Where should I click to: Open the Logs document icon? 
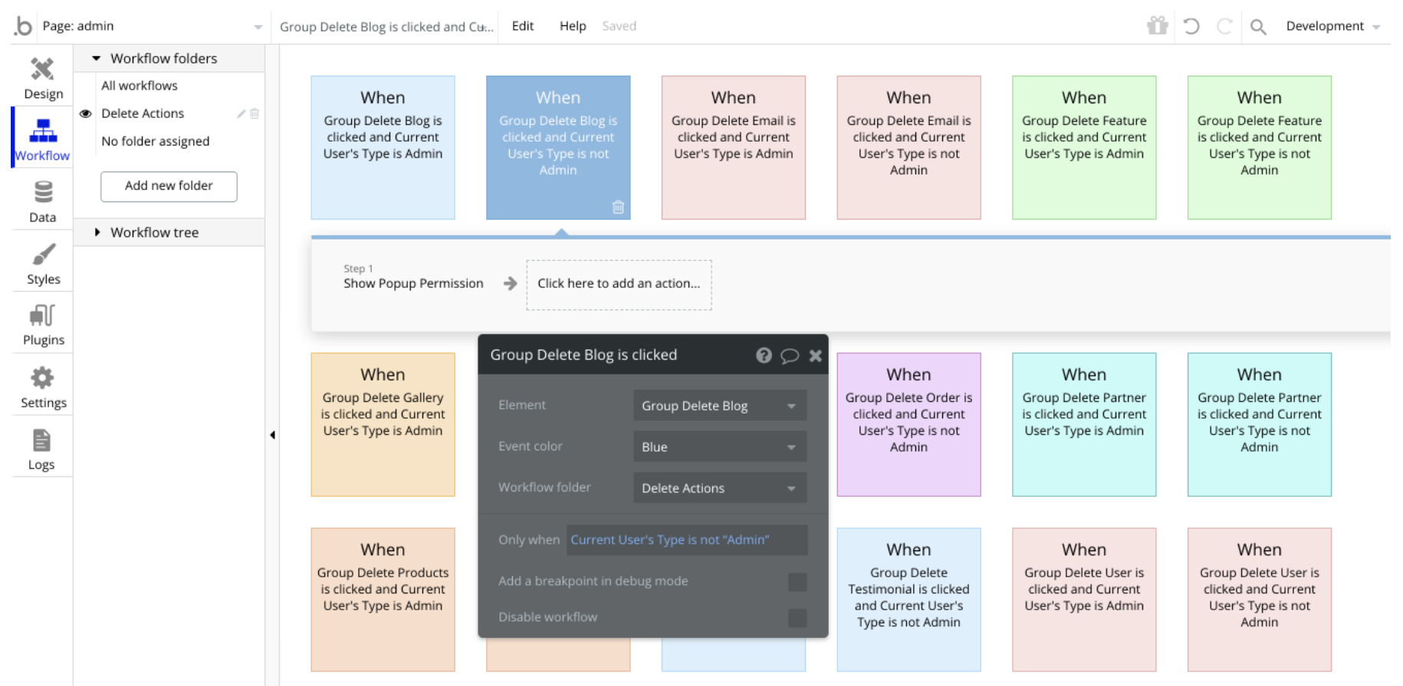coord(41,440)
